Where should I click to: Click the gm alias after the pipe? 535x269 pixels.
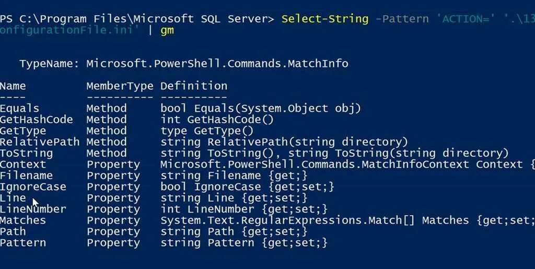(x=167, y=31)
